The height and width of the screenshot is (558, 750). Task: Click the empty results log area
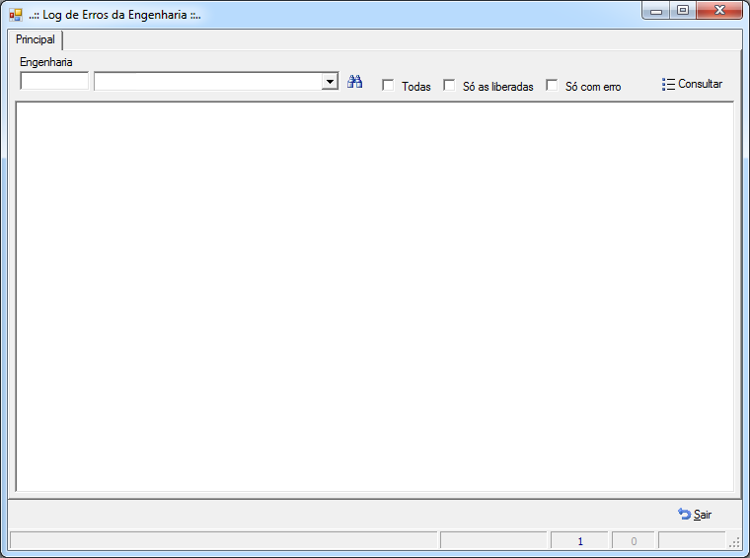click(375, 296)
